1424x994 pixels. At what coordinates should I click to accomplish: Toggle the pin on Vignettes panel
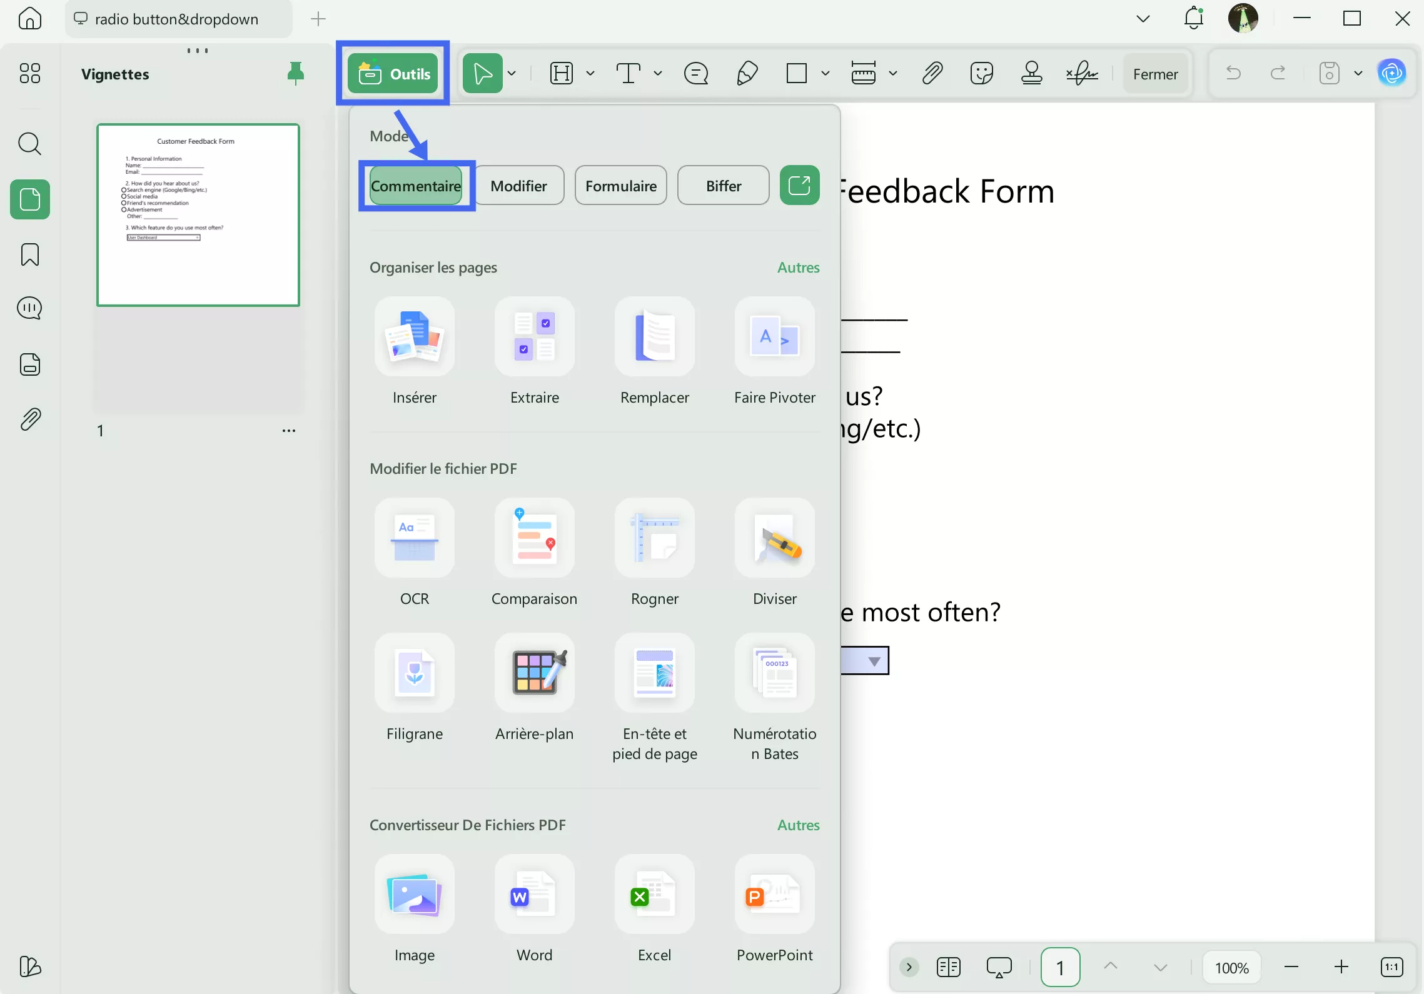coord(295,73)
